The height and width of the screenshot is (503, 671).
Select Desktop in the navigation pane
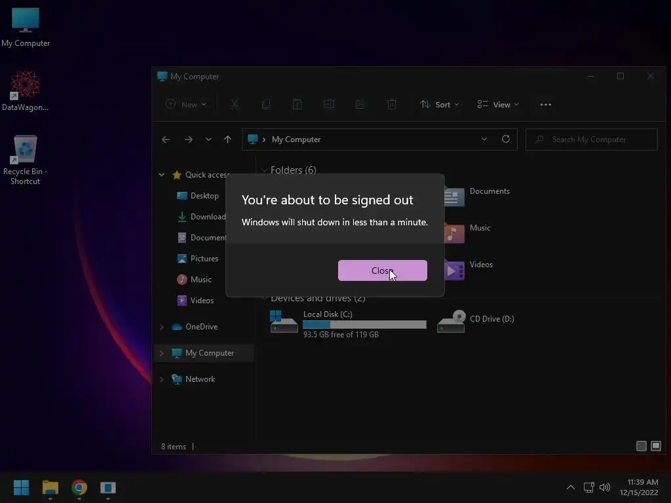(204, 195)
